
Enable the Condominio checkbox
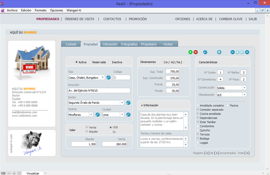(x=198, y=126)
